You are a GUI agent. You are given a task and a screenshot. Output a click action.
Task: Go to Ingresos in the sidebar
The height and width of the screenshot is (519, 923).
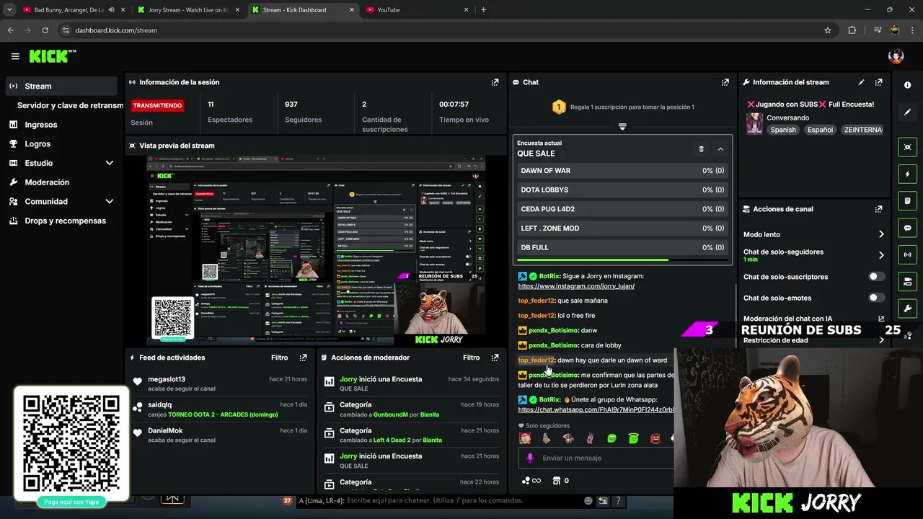[x=61, y=125]
